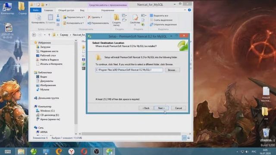Screen dimensions: 276x155
Task: Open the Yandex browser taskbar icon
Action: click(x=71, y=151)
